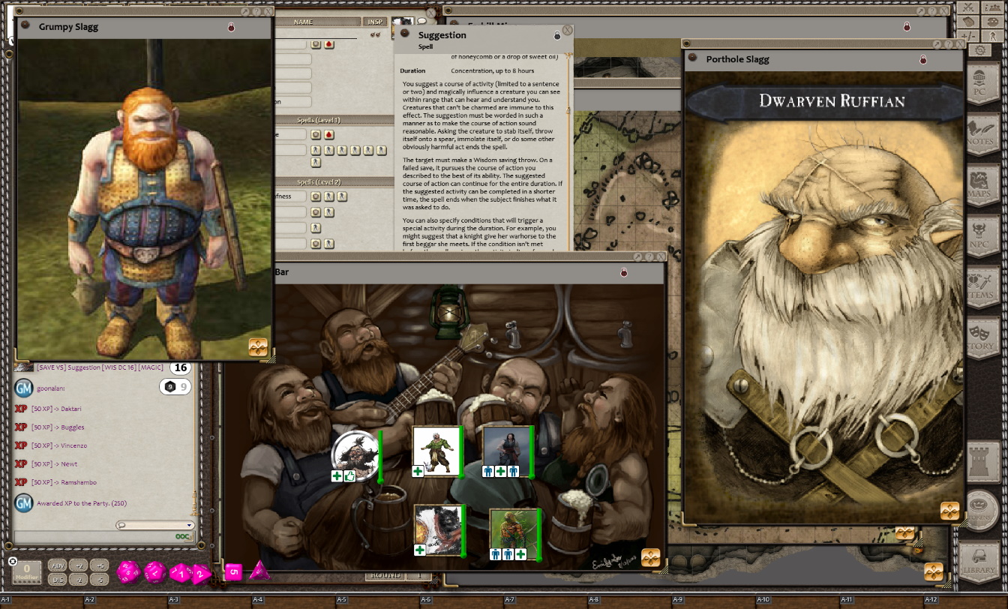Click the +5 modifier button

coord(100,565)
